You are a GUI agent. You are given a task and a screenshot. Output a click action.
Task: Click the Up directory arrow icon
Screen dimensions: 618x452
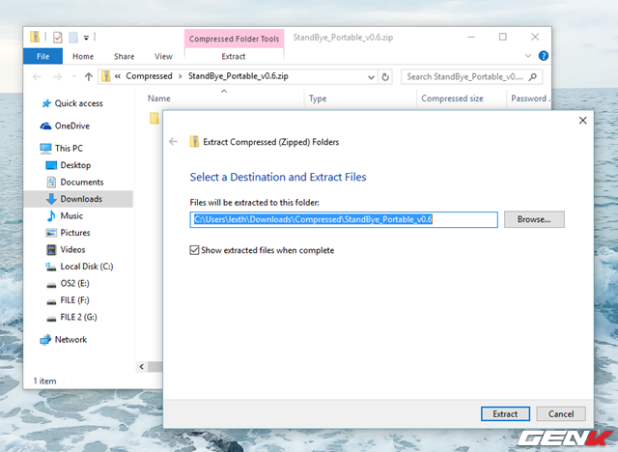[89, 76]
